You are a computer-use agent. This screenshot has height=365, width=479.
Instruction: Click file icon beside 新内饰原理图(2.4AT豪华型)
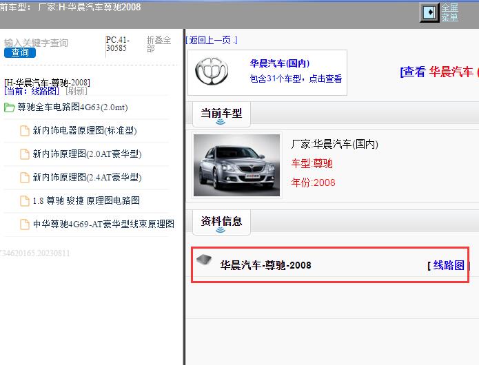(24, 177)
